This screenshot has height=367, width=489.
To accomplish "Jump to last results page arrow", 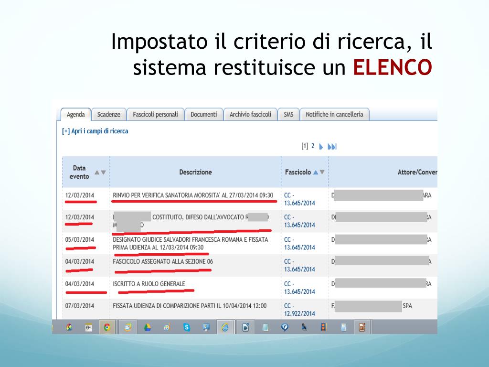I will (332, 146).
